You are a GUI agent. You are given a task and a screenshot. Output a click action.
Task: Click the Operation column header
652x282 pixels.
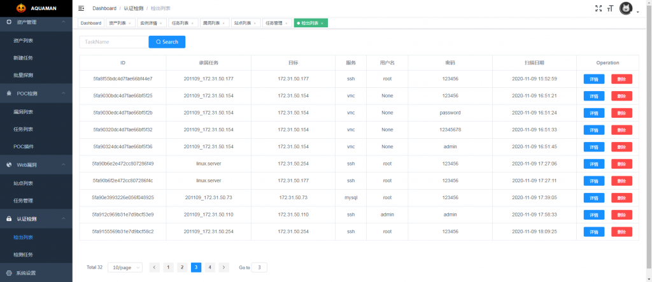[607, 63]
